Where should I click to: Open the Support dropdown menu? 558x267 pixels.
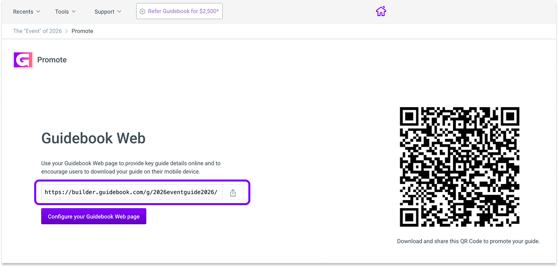(108, 12)
